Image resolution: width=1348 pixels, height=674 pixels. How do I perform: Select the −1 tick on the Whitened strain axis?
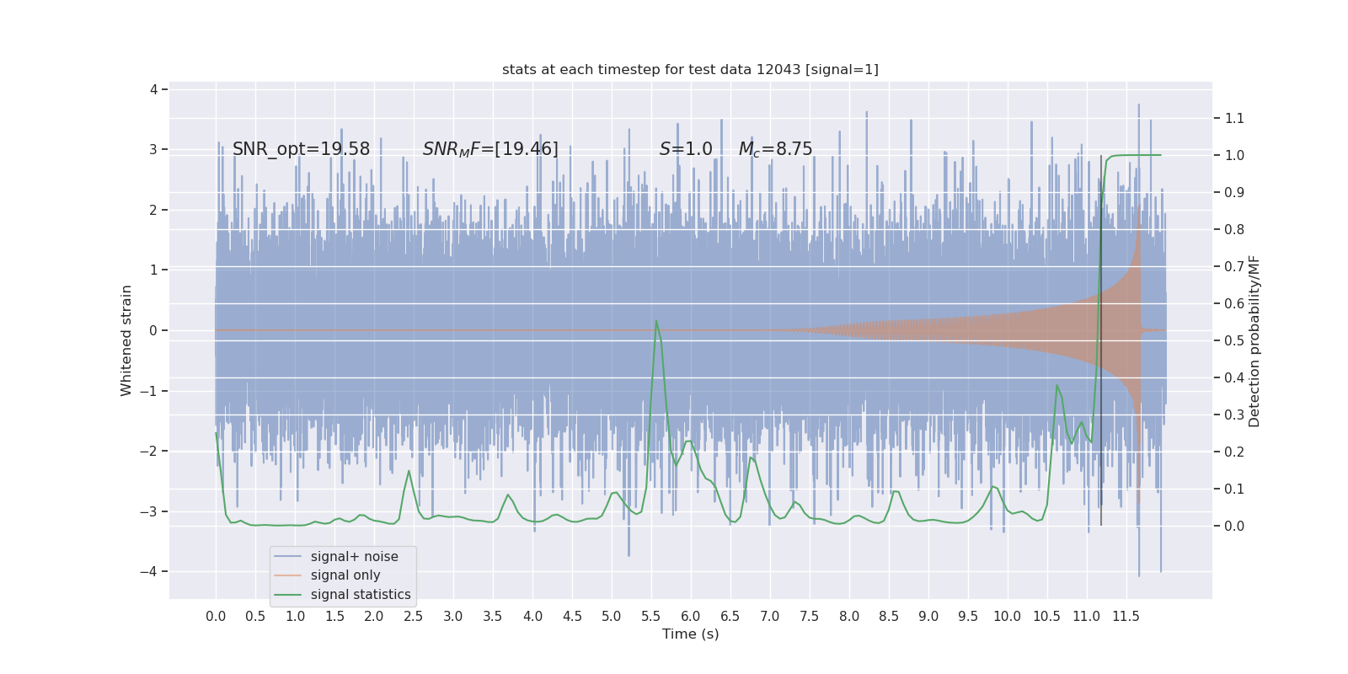[x=148, y=391]
